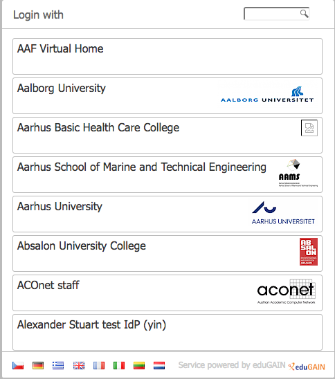The height and width of the screenshot is (379, 335).
Task: Switch language to Czech flag
Action: (18, 365)
